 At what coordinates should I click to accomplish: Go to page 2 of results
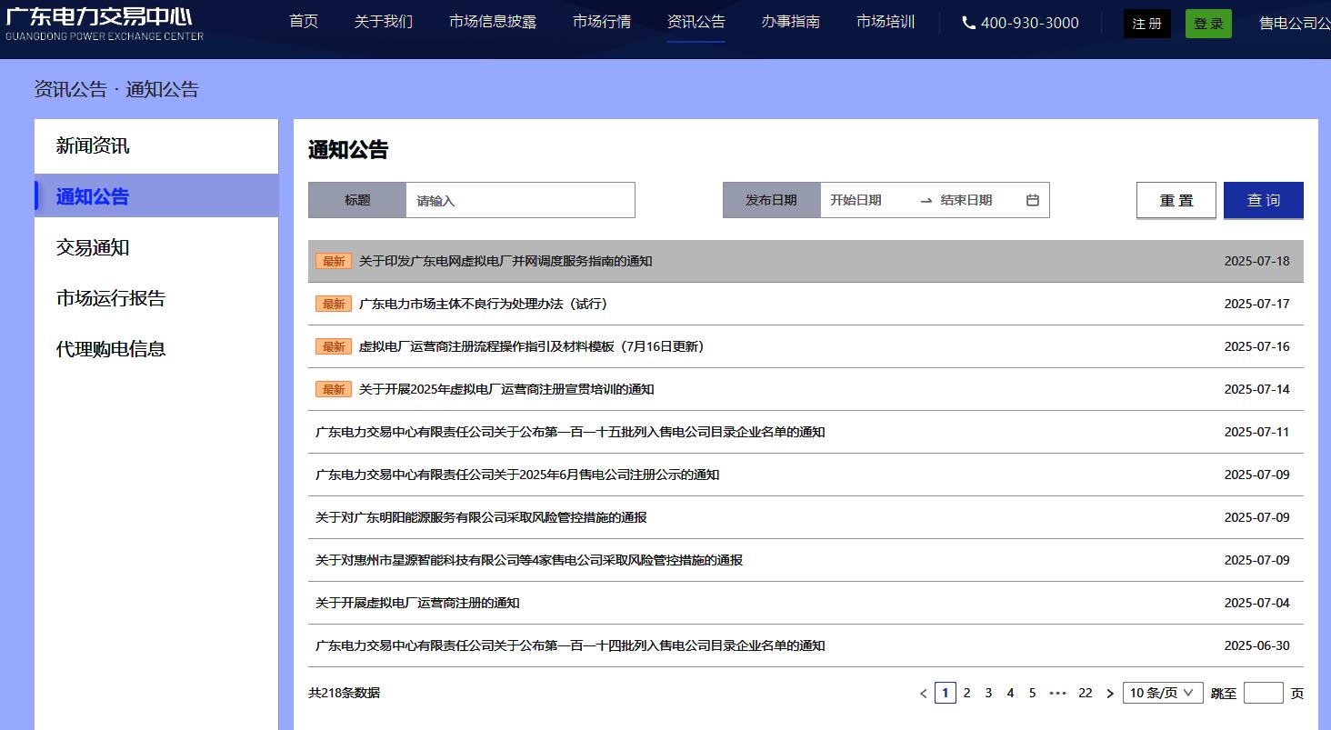(966, 693)
